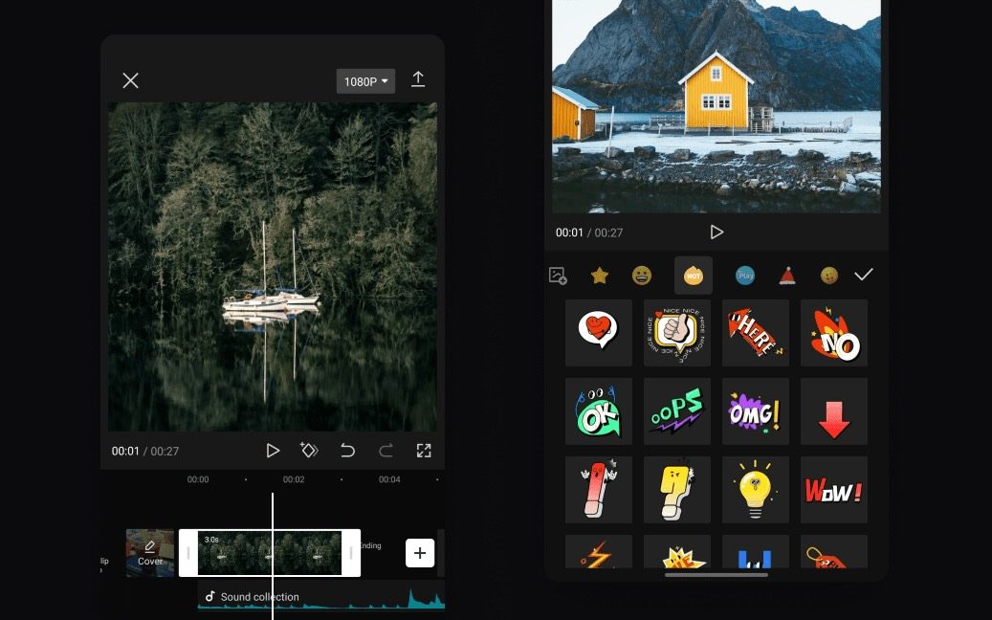Add a keyframe with the diamond icon
The height and width of the screenshot is (620, 992).
click(309, 451)
